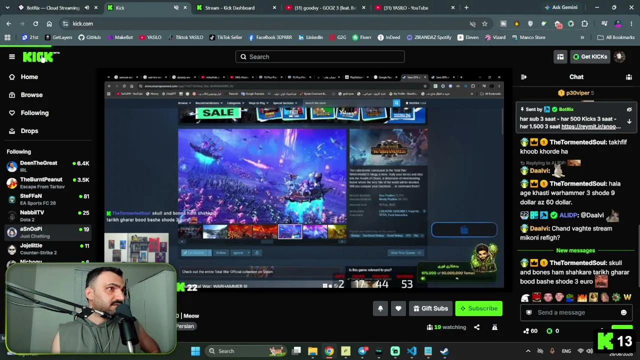This screenshot has height=360, width=640.
Task: Subscribe to the channel
Action: [478, 308]
